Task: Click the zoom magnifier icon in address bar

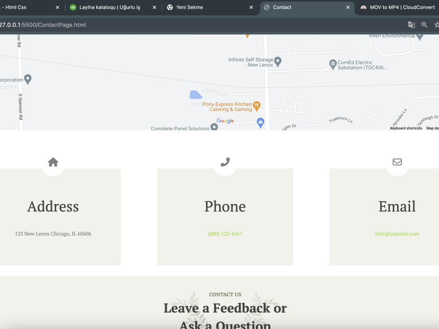Action: tap(425, 25)
